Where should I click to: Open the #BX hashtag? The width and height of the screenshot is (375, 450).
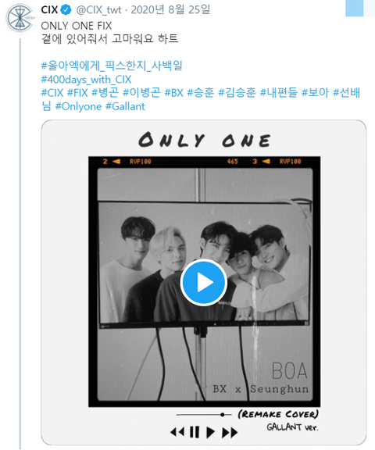click(174, 93)
